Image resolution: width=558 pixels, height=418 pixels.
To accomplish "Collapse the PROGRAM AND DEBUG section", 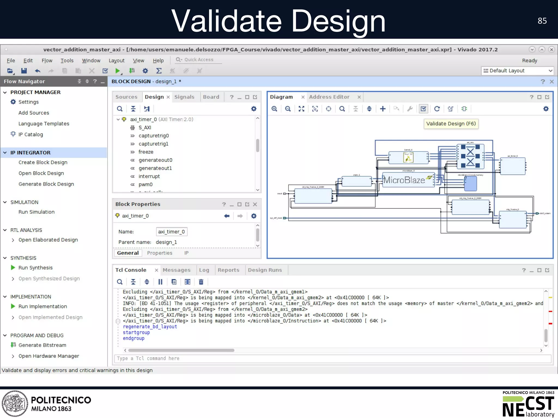I will click(5, 336).
